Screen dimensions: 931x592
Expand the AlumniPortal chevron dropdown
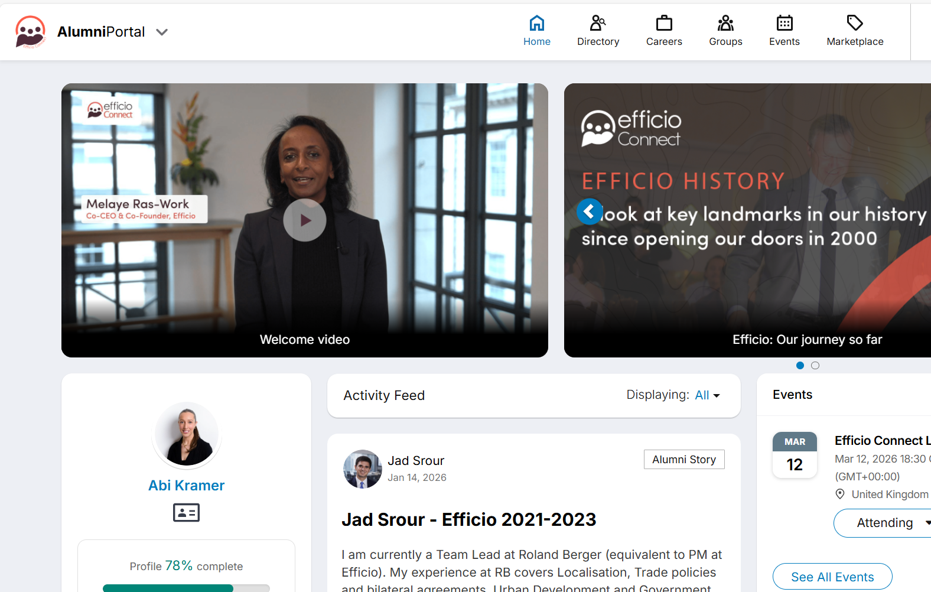point(162,32)
